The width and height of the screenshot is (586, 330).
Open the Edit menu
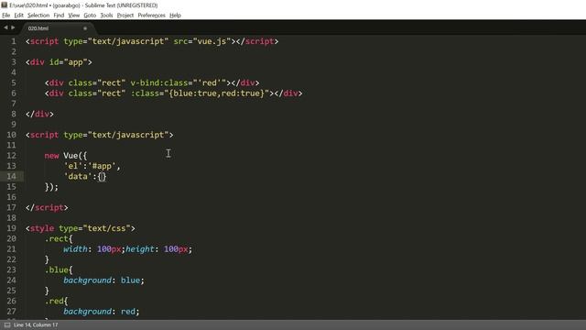[18, 16]
